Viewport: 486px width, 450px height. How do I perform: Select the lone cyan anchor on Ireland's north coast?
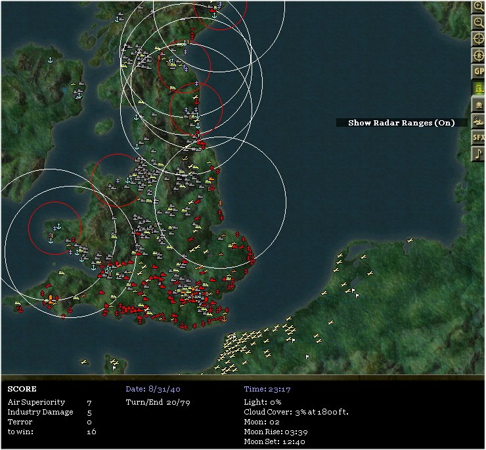[50, 60]
